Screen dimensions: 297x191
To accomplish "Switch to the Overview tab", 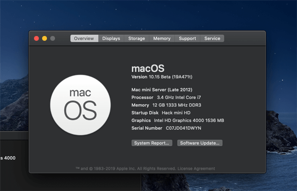I will coord(84,39).
